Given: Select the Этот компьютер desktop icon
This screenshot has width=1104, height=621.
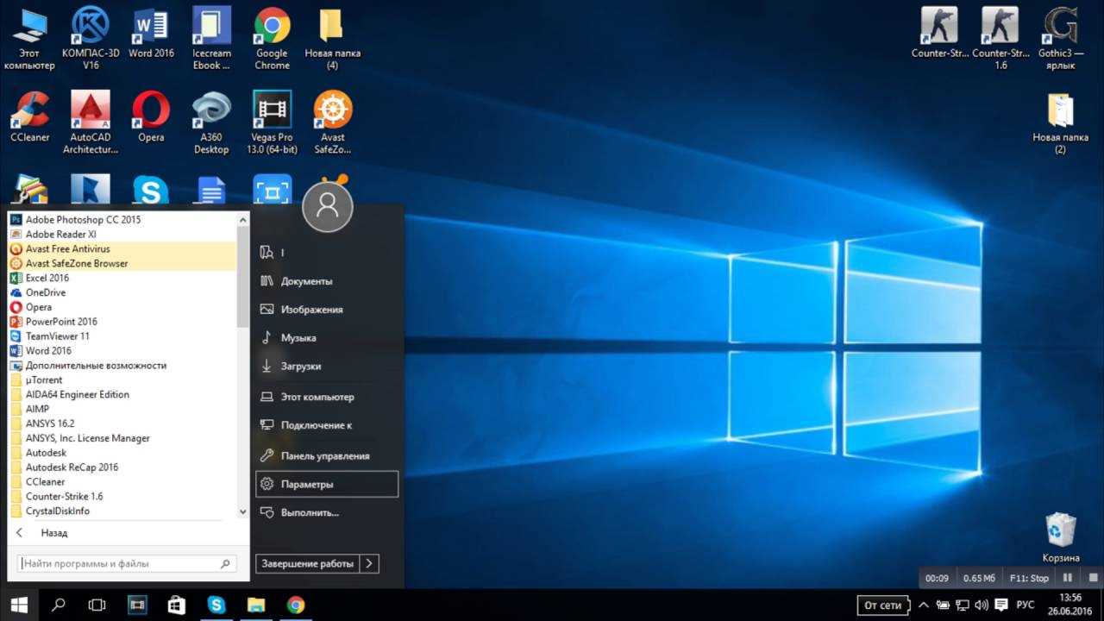Looking at the screenshot, I should click(30, 37).
